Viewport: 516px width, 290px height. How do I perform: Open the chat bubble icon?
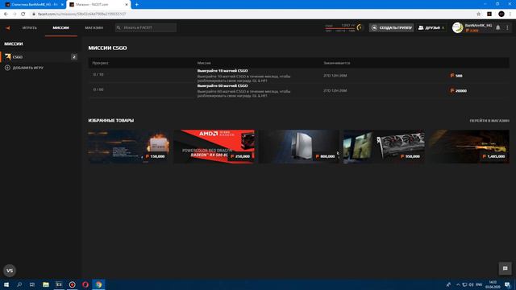506,268
